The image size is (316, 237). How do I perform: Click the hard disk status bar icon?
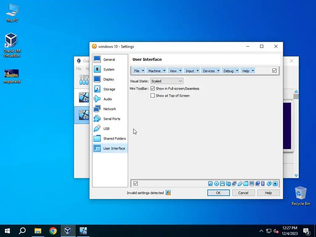[x=210, y=183]
